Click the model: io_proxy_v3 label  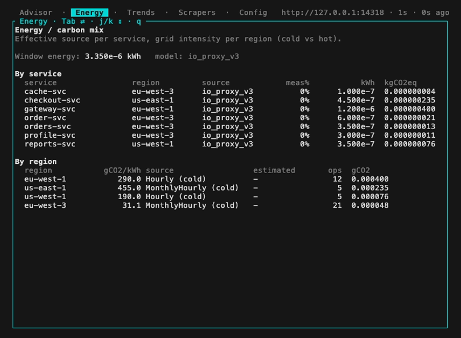click(x=197, y=56)
